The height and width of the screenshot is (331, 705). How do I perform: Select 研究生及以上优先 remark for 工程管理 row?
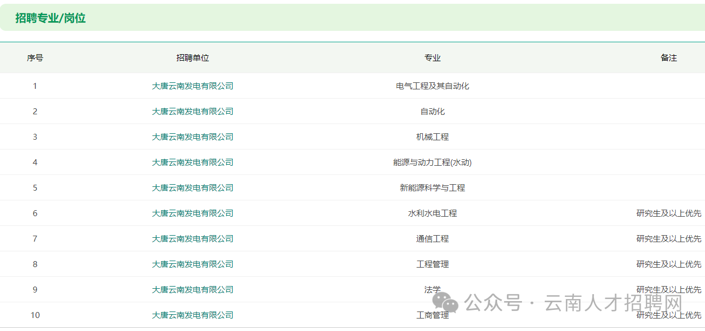pos(669,264)
